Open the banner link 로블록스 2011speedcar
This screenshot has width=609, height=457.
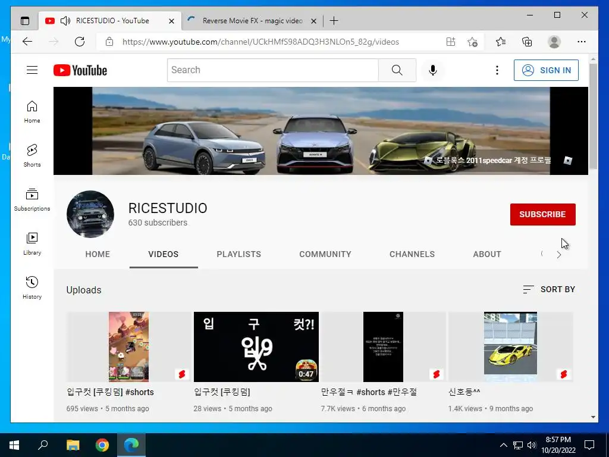(x=488, y=160)
